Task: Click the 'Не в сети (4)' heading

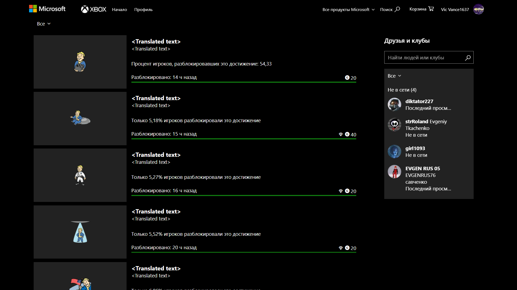Action: click(402, 90)
